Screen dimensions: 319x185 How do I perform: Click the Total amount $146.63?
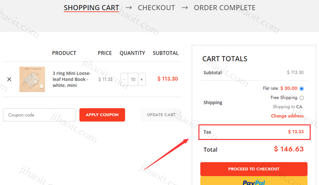click(289, 149)
